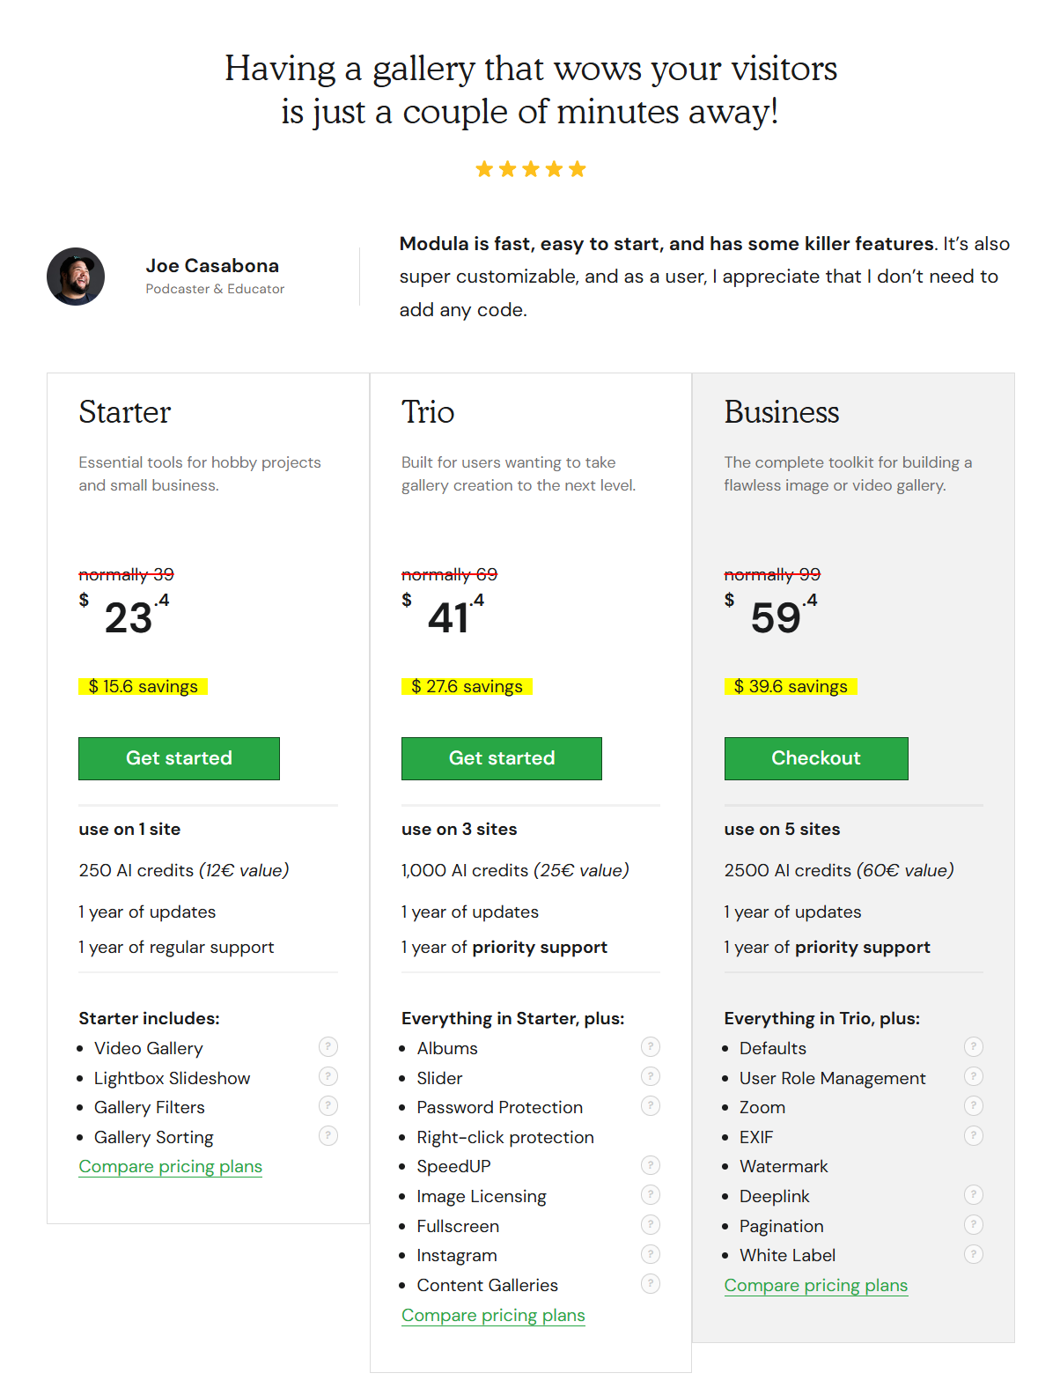The image size is (1060, 1388).
Task: Show the tooltip for Deeplink feature
Action: [x=973, y=1194]
